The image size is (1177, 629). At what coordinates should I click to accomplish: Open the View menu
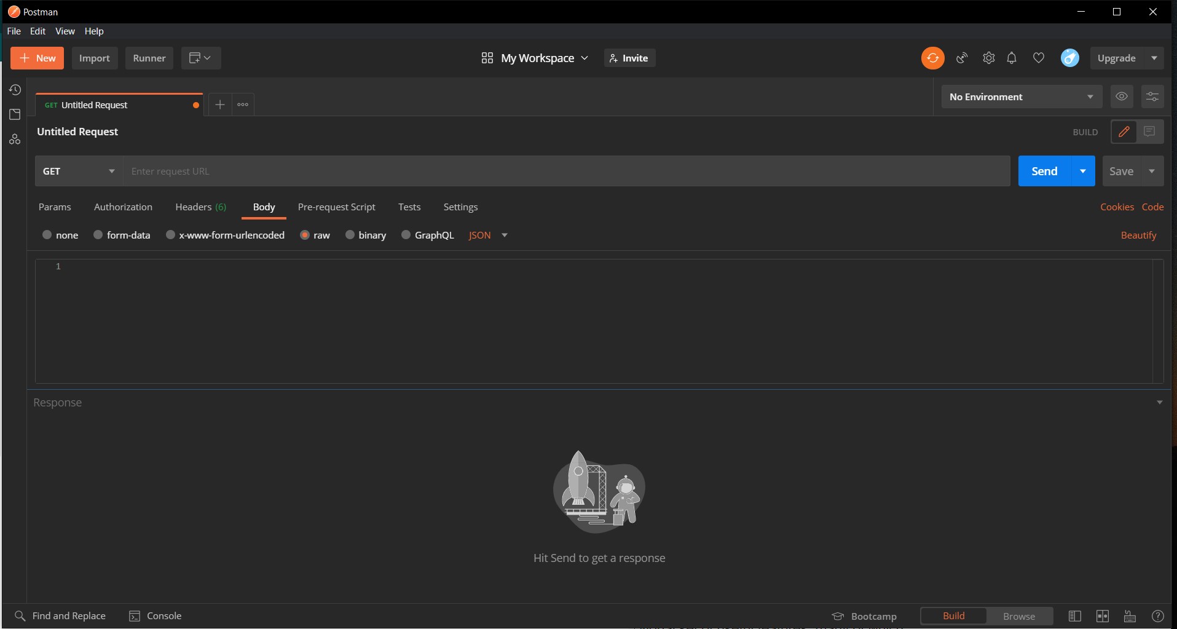point(65,31)
